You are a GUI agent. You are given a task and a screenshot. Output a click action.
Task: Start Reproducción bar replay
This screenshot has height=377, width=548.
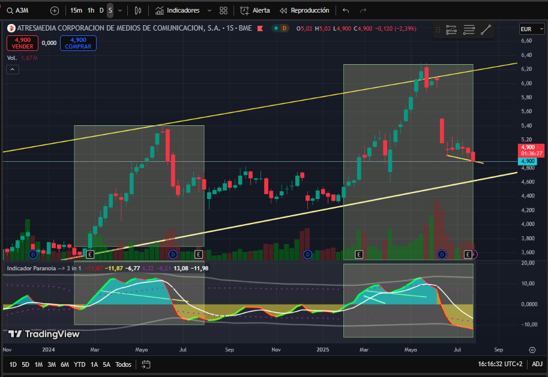tap(304, 10)
